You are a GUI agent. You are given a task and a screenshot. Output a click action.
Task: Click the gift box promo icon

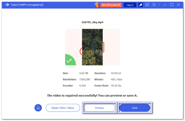click(x=97, y=5)
